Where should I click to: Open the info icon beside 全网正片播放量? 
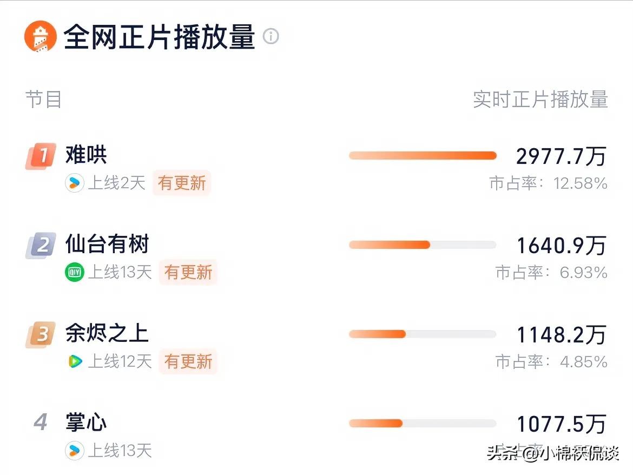point(271,36)
